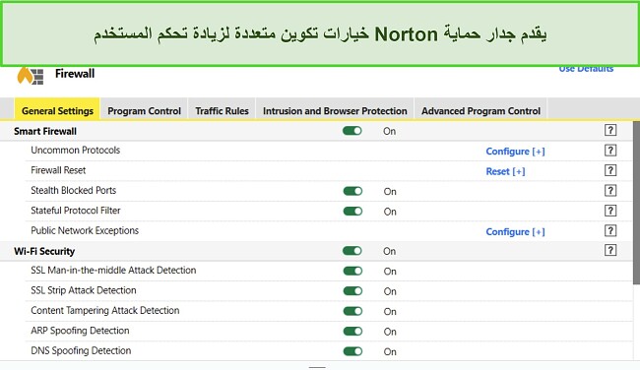
Task: Expand Reset [+] for Firewall Reset
Action: tap(505, 171)
